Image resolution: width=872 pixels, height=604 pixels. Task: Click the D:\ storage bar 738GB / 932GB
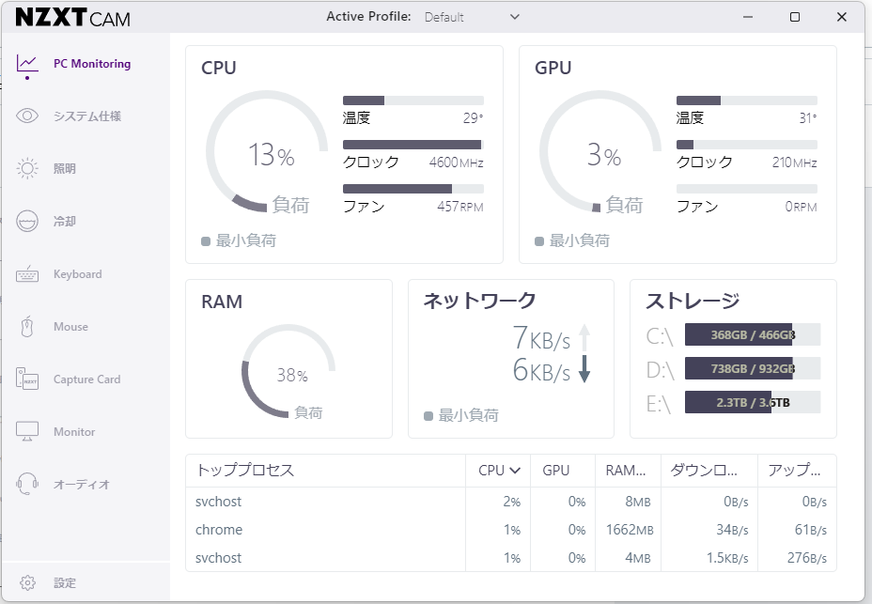753,369
